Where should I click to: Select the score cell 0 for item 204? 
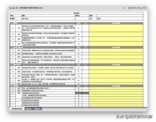point(78,61)
